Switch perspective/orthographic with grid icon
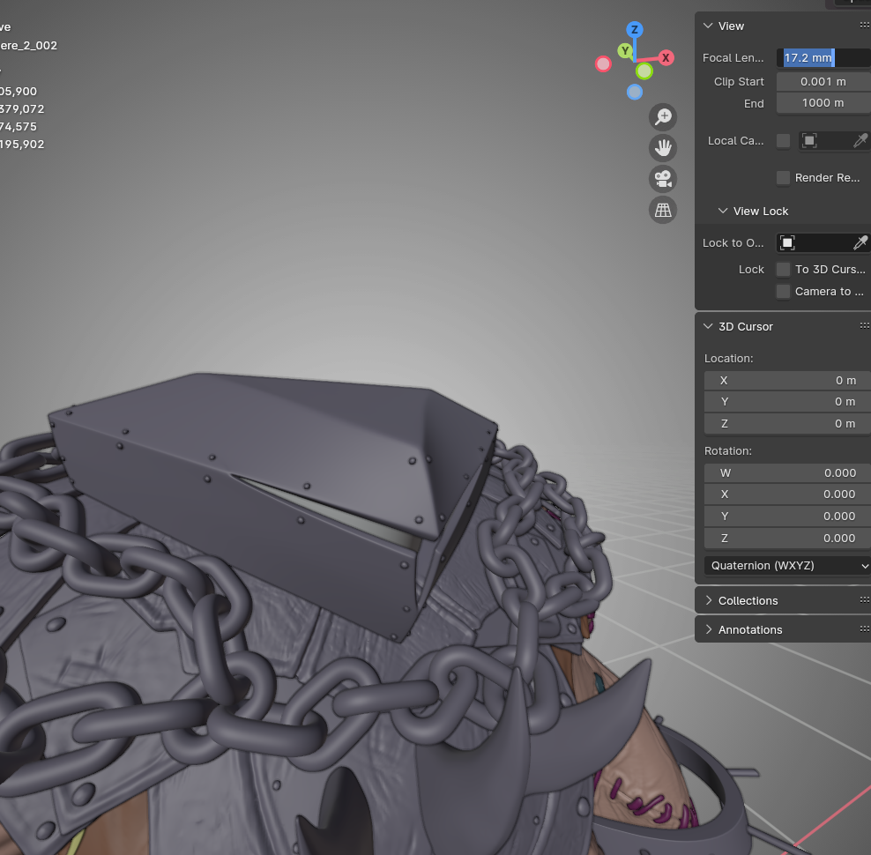 pyautogui.click(x=663, y=210)
